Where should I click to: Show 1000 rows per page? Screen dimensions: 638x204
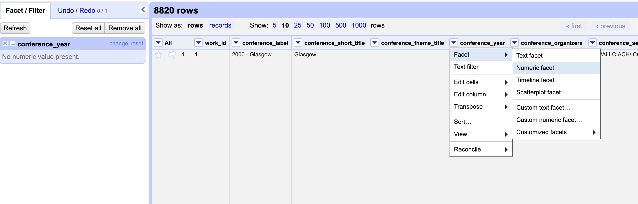pyautogui.click(x=359, y=25)
